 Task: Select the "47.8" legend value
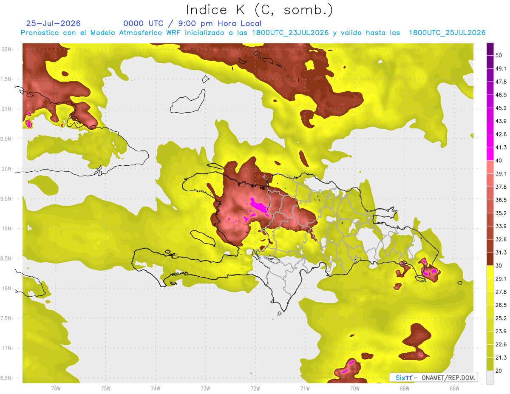tap(501, 82)
